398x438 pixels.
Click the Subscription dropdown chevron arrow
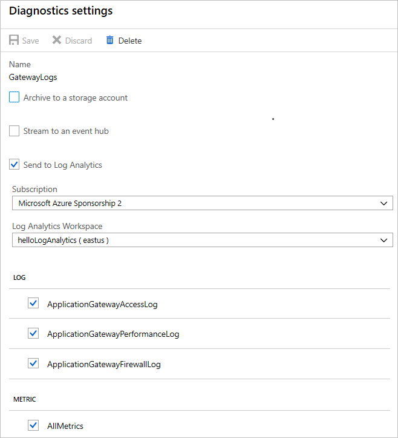pyautogui.click(x=383, y=204)
